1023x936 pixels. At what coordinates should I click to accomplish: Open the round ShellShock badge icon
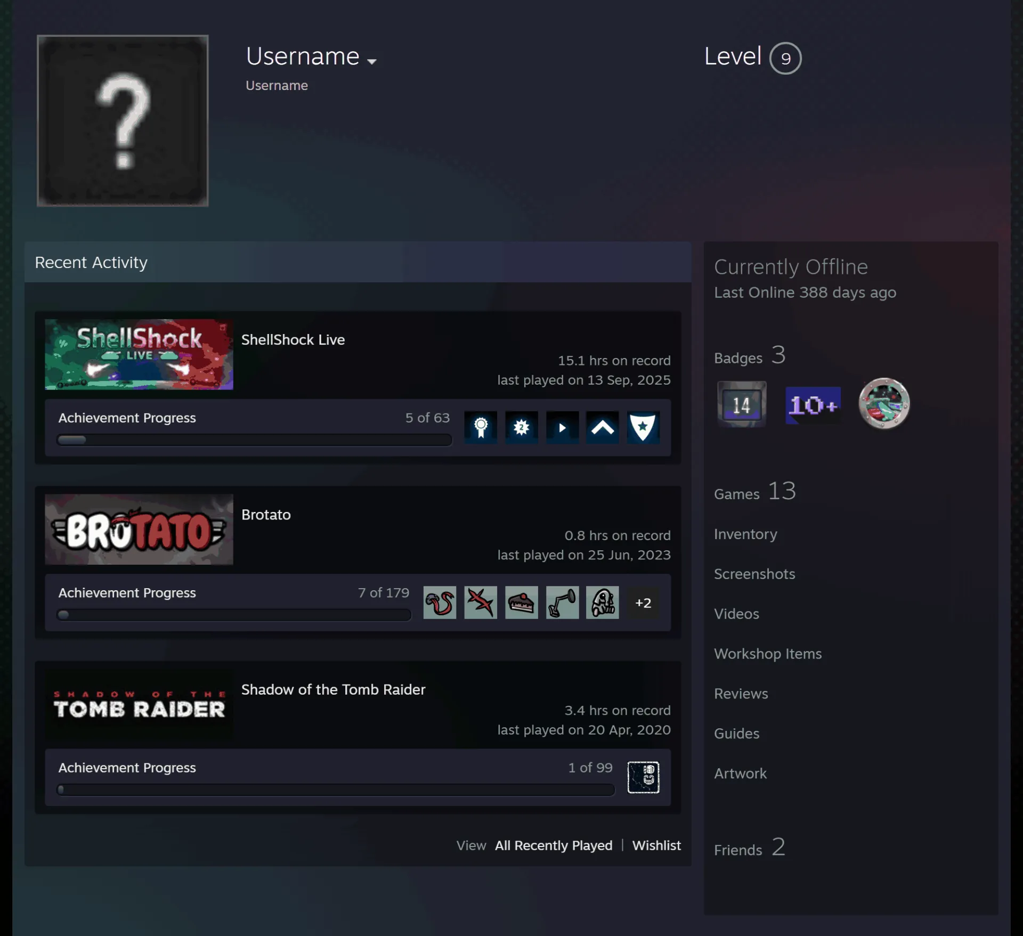point(884,404)
